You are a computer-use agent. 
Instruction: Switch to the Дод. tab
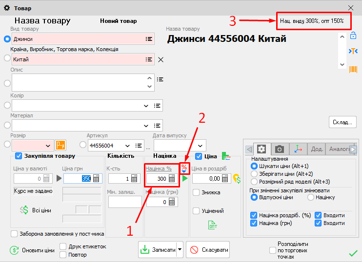coord(317,149)
